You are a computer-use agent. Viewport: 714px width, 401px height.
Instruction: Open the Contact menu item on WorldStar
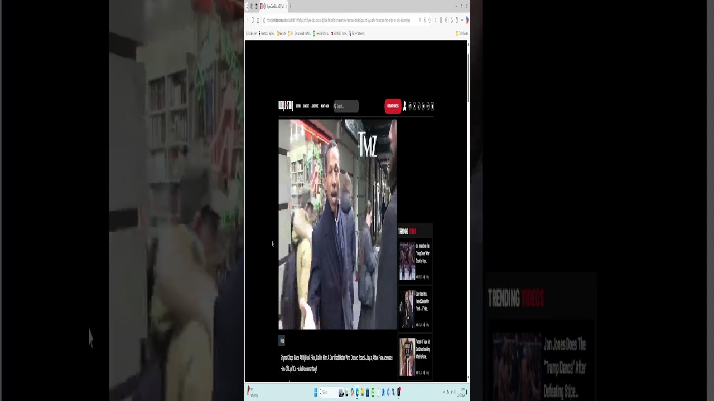tap(306, 106)
